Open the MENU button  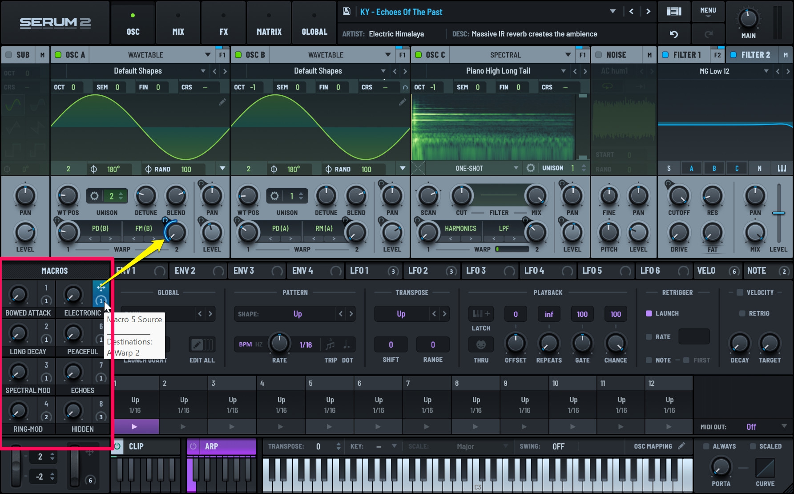point(708,12)
